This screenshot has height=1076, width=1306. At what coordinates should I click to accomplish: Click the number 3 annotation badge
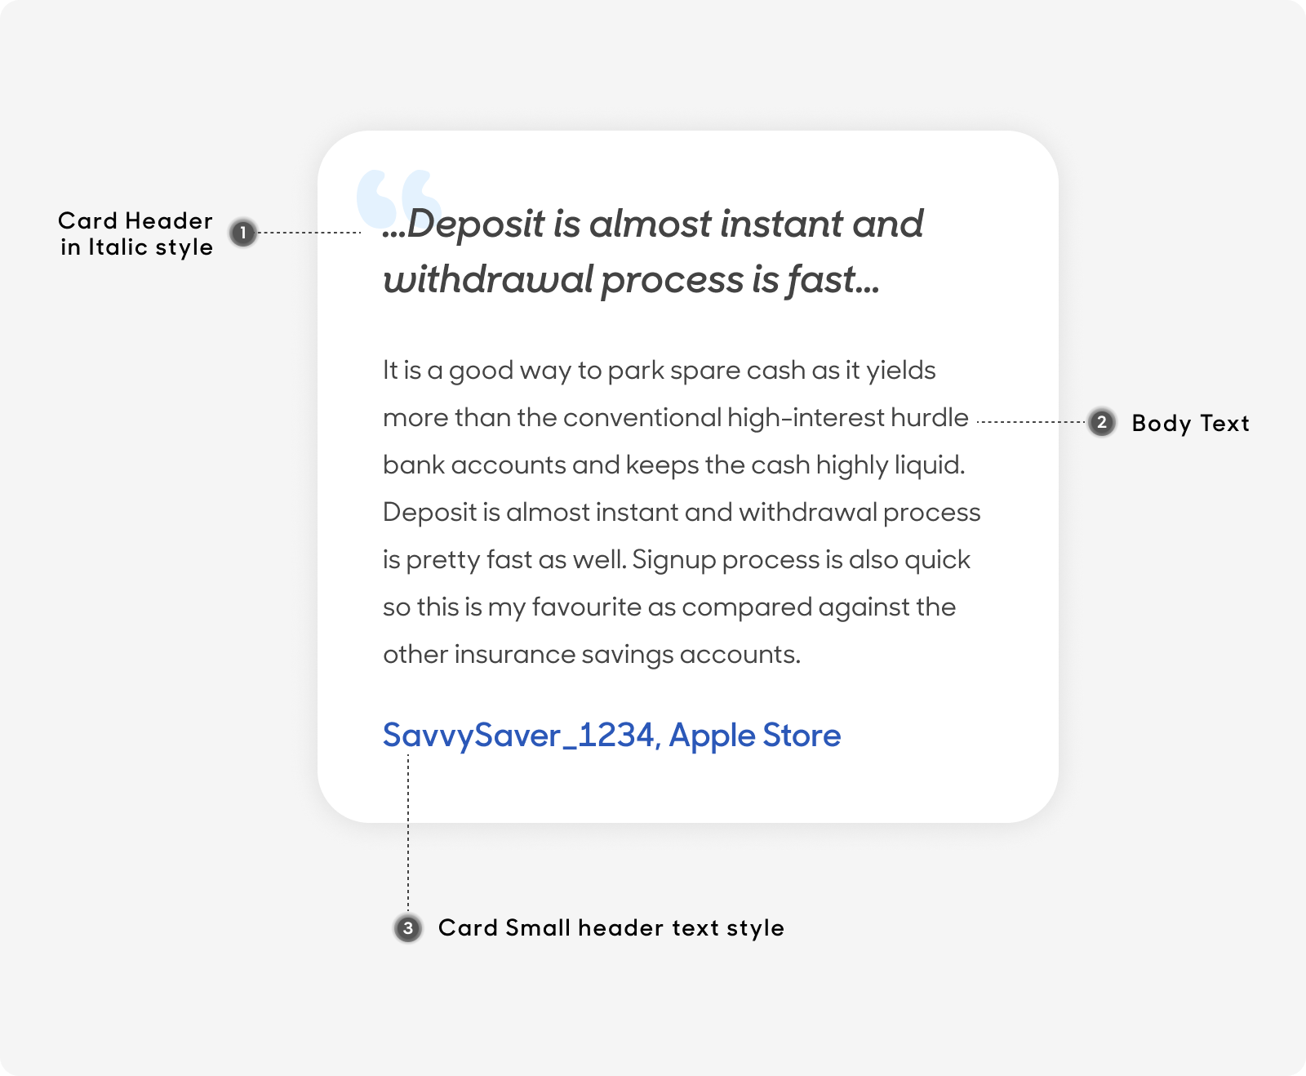tap(408, 928)
